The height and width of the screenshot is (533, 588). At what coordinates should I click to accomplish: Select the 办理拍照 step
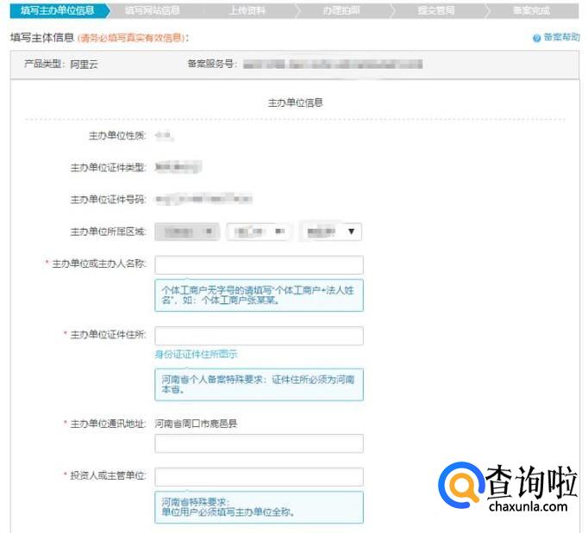(341, 11)
